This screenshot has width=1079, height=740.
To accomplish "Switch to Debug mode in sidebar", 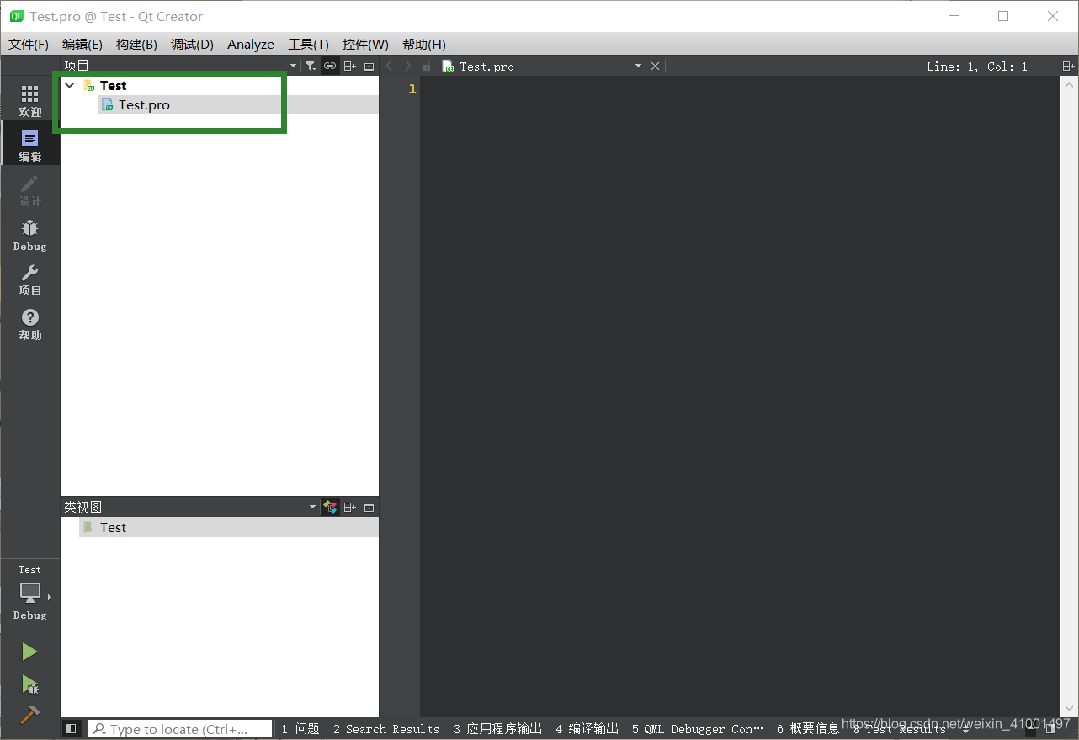I will [x=30, y=233].
